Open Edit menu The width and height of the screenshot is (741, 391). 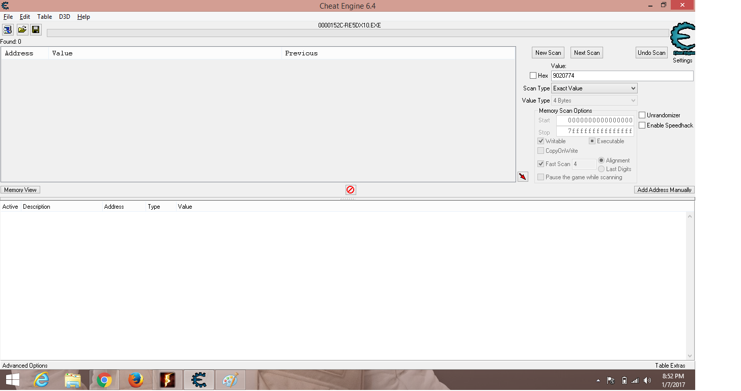tap(25, 17)
